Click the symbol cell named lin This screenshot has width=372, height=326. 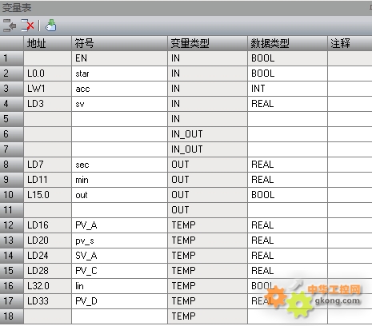click(x=119, y=286)
